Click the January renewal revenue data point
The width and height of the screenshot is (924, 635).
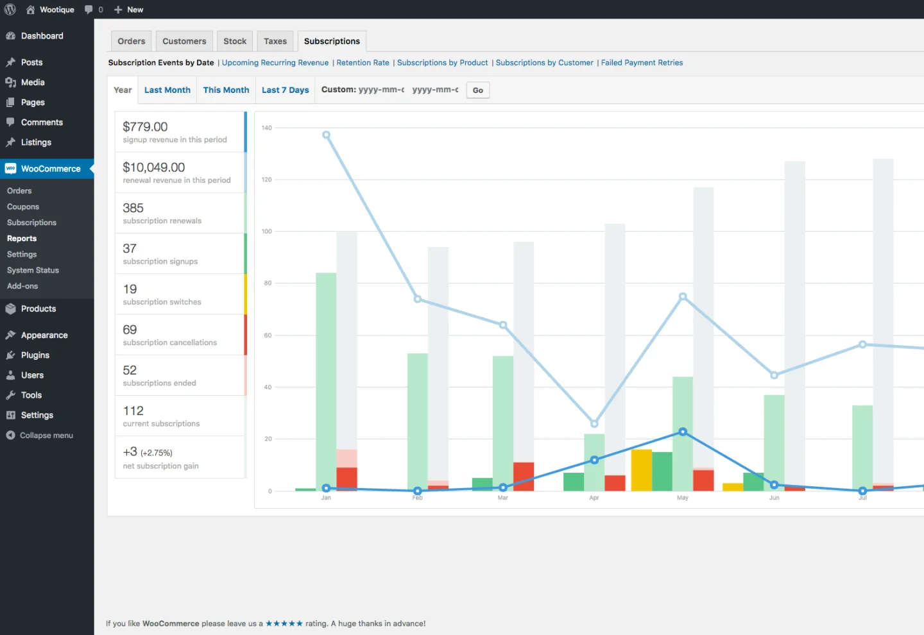[x=326, y=135]
